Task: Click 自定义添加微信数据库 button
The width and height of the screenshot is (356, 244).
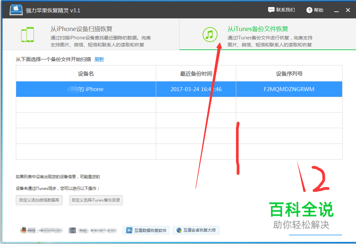Action: (x=39, y=200)
